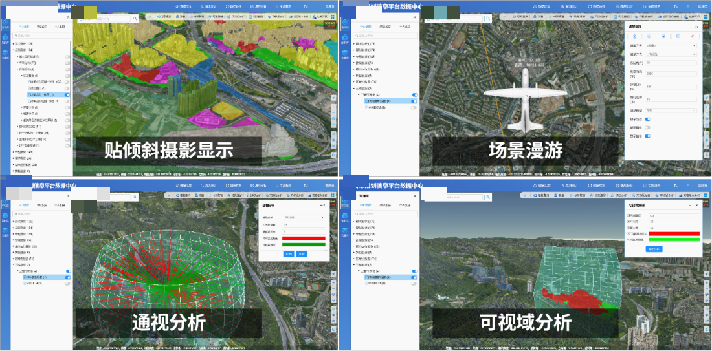Image resolution: width=712 pixels, height=351 pixels.
Task: Expand the (143) tree node in 场景漫游 window
Action: pos(354,56)
